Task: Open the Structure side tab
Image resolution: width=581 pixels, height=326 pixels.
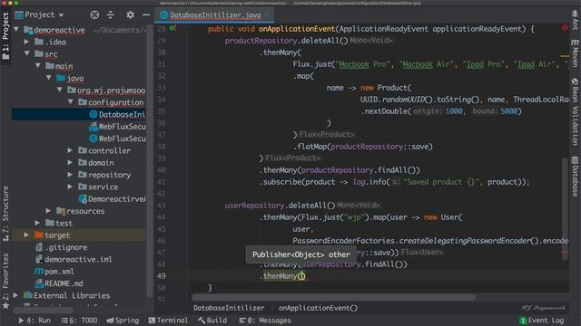Action: click(x=5, y=214)
